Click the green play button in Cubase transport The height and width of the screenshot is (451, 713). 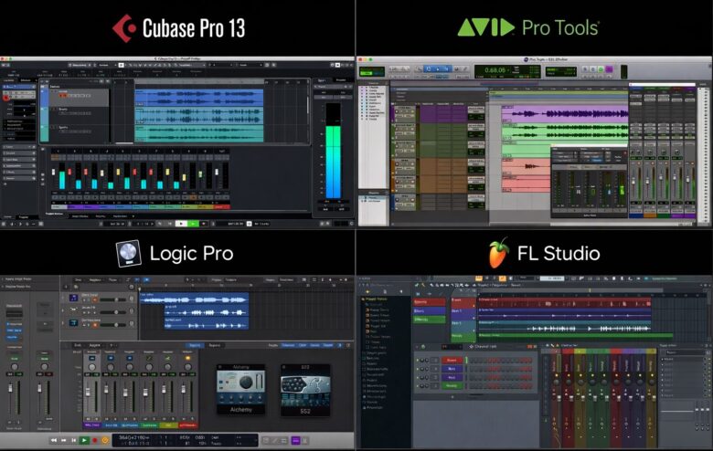pyautogui.click(x=181, y=223)
